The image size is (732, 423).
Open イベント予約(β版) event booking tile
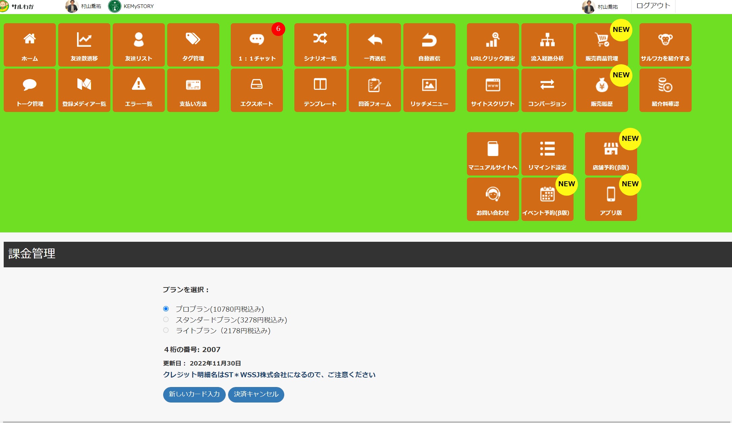[547, 199]
